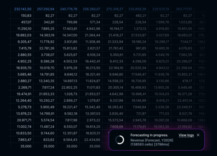The image size is (217, 156).
Task: Click the blue total cell 272.316,27
Action: (x=114, y=9)
